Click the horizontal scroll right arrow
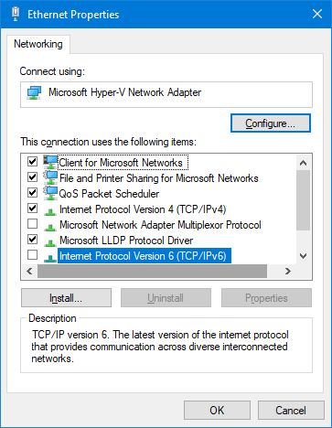The width and height of the screenshot is (332, 428). [287, 271]
